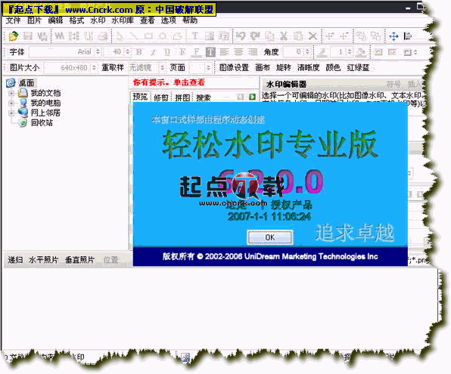Click the blue four-arrow move icon
The image size is (451, 374).
click(393, 36)
